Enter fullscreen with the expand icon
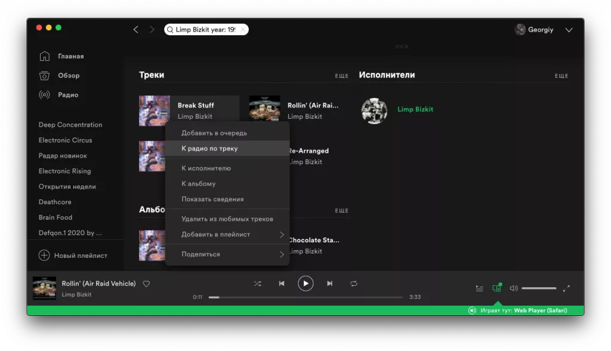The height and width of the screenshot is (351, 611). coord(566,288)
